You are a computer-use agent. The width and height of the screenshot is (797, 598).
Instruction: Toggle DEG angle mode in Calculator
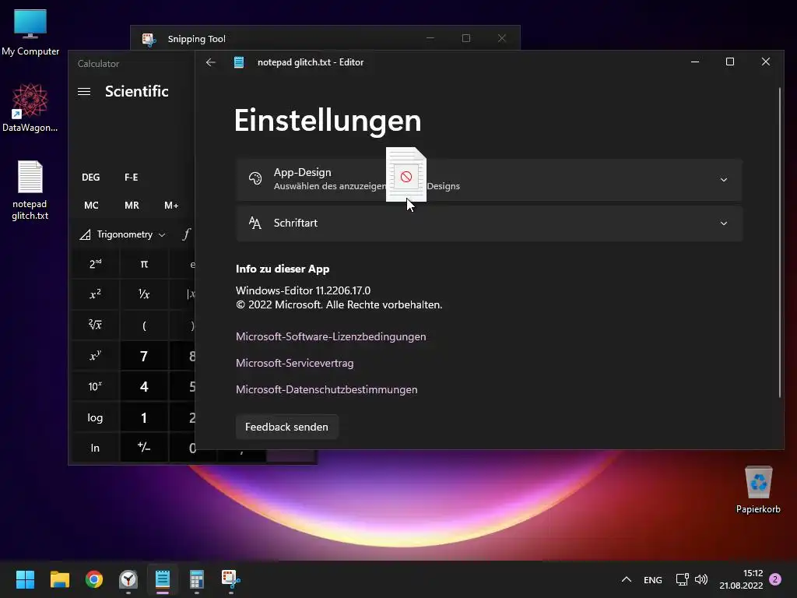[91, 177]
